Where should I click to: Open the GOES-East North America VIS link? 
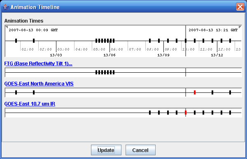pos(39,84)
